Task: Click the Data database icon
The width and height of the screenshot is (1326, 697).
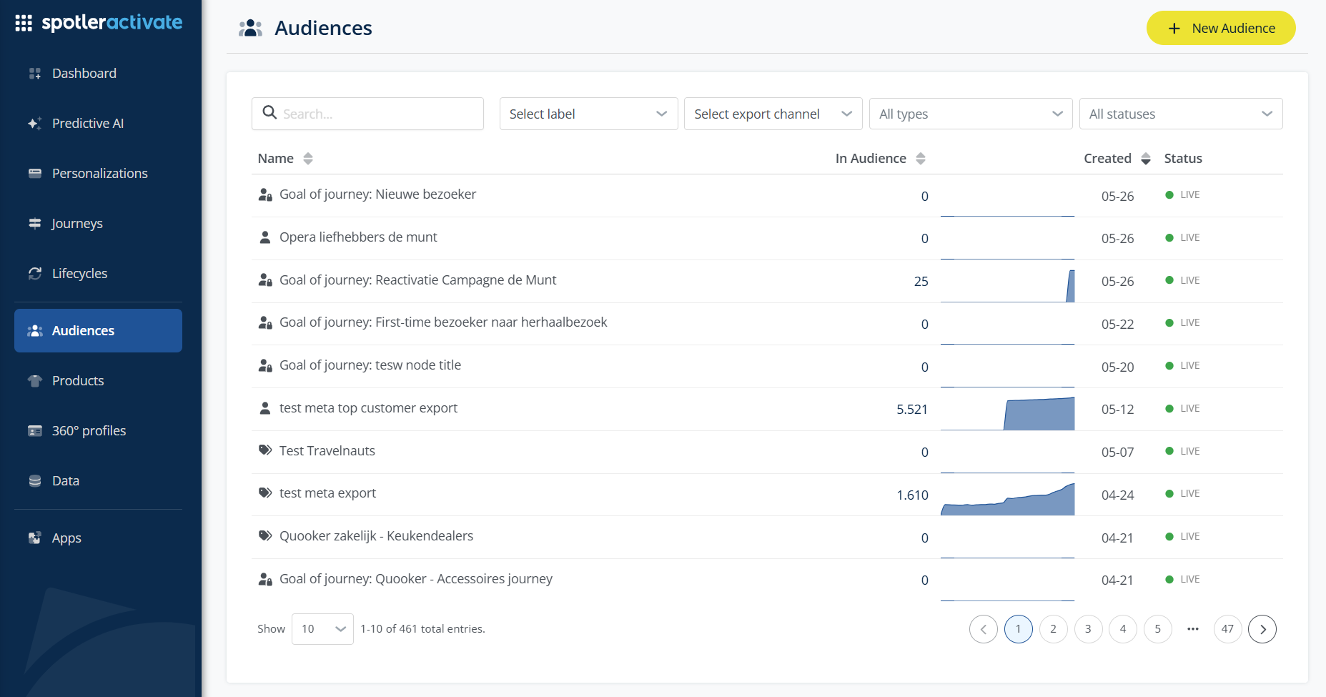Action: point(34,481)
